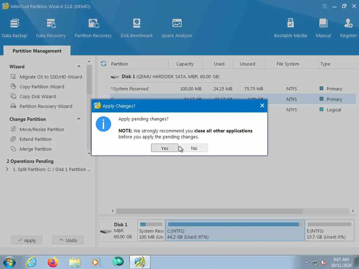The width and height of the screenshot is (359, 269).
Task: Click the clock showing 9:07 AM
Action: (x=341, y=262)
